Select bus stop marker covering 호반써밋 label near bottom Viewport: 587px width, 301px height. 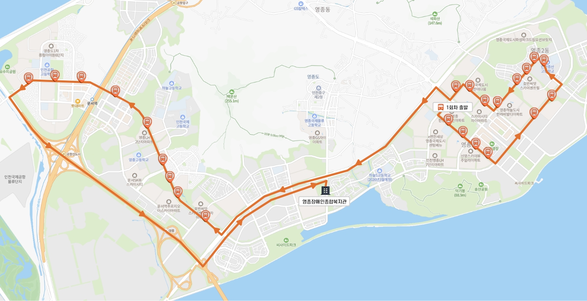point(205,216)
